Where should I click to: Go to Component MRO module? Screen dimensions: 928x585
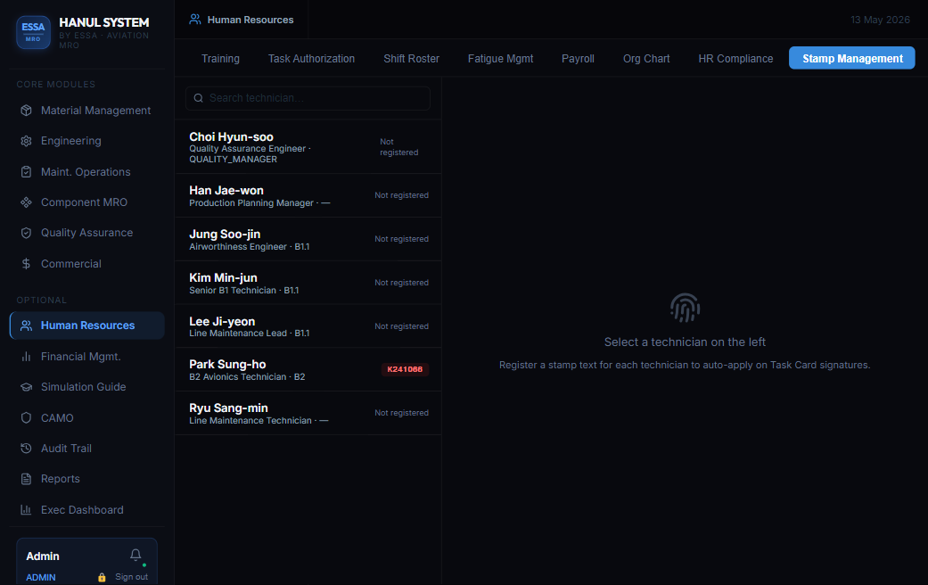87,202
